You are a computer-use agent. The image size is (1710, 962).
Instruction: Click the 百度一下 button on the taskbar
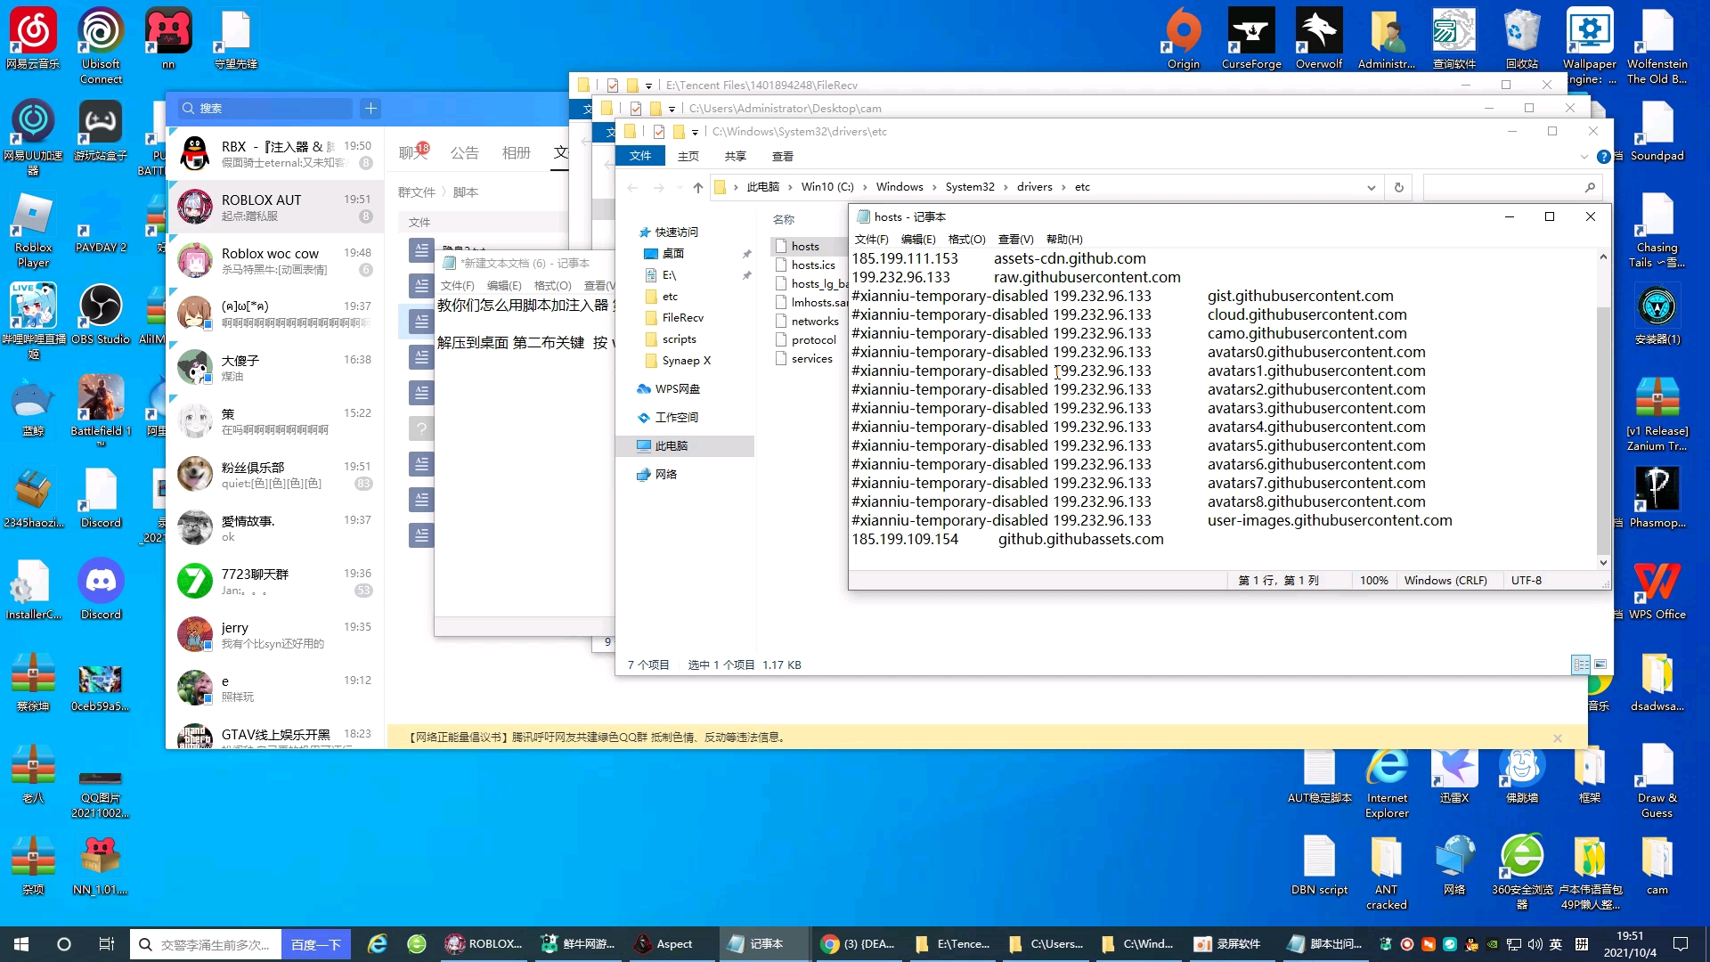pos(316,944)
